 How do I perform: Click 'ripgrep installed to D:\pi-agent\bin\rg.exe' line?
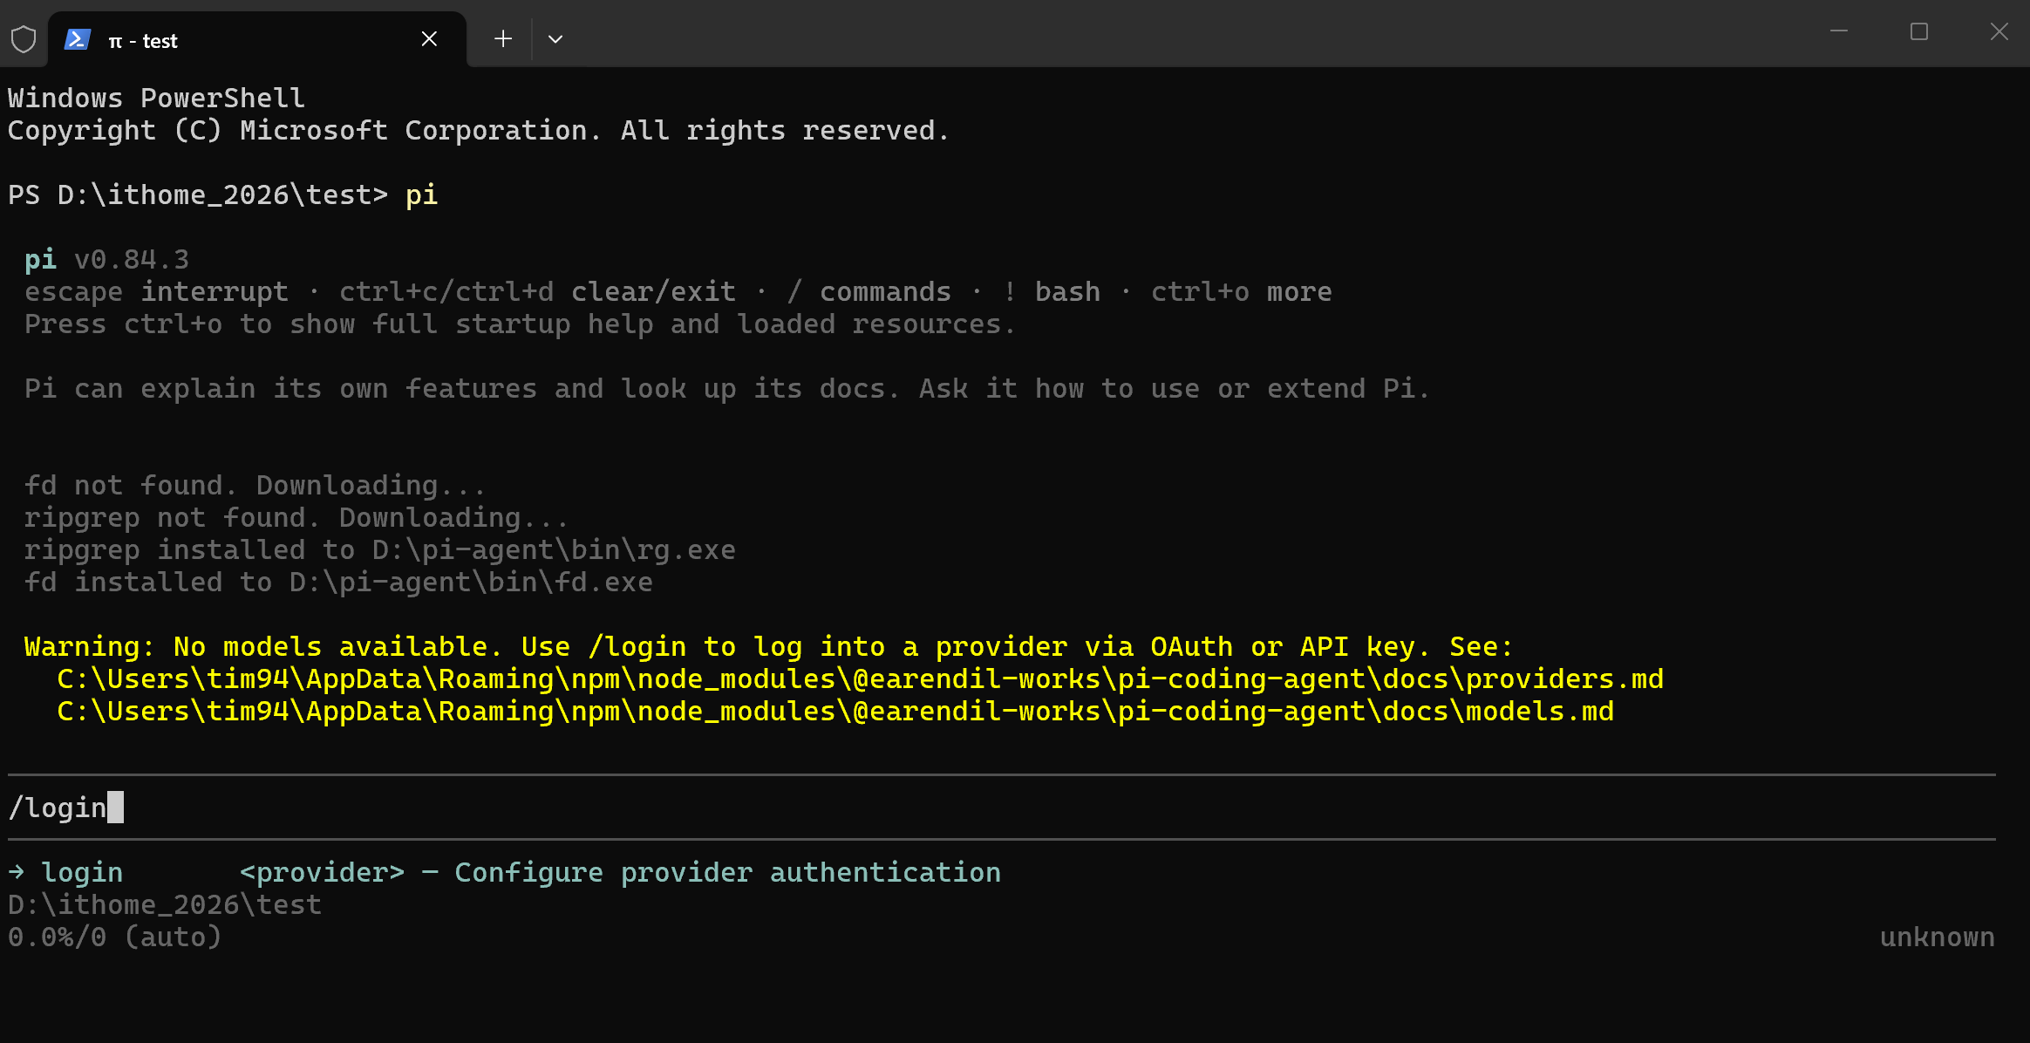point(380,550)
